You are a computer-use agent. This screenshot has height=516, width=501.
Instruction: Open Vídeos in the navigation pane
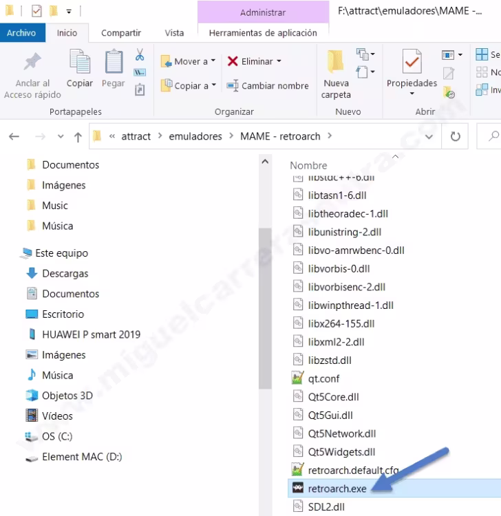(49, 416)
